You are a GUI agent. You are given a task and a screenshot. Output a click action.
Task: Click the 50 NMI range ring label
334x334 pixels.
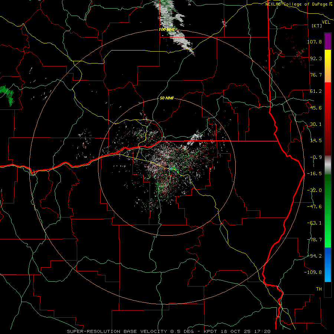167,98
